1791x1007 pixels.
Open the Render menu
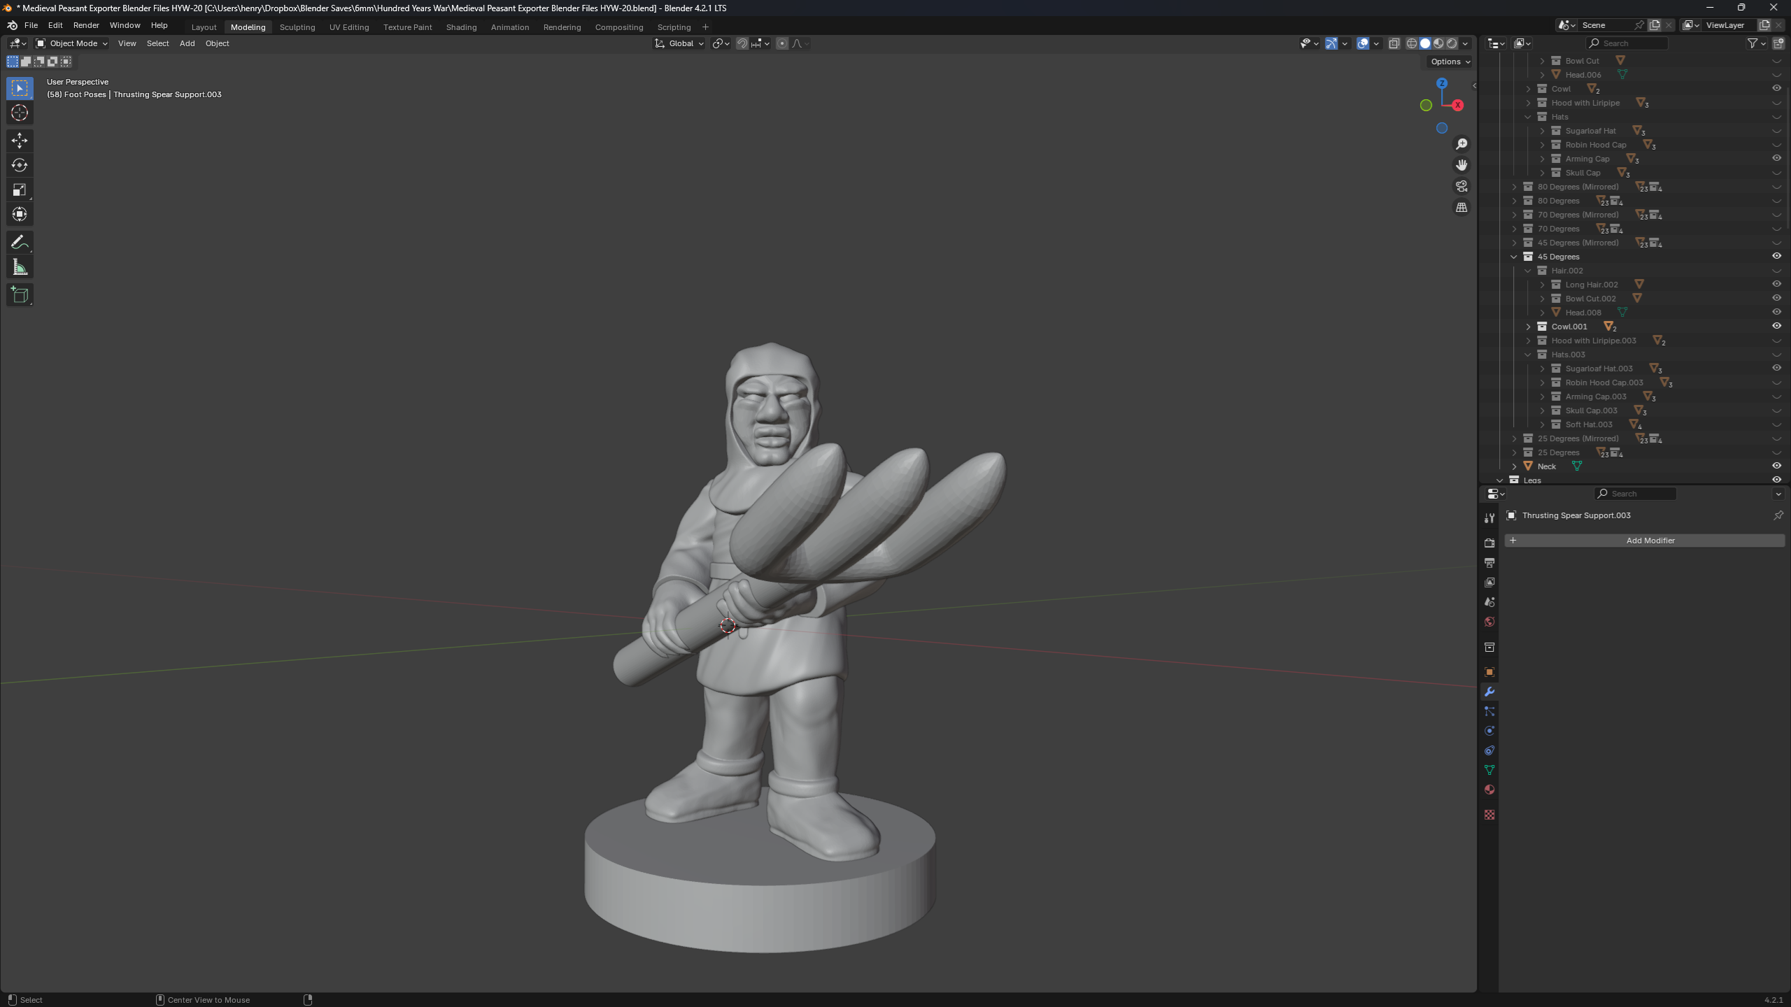point(86,25)
